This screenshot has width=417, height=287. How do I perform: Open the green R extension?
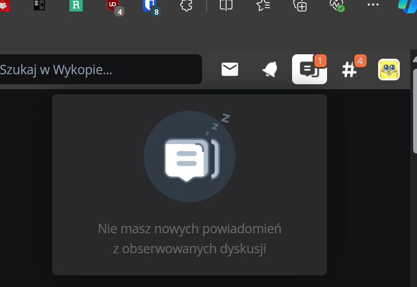coord(76,6)
